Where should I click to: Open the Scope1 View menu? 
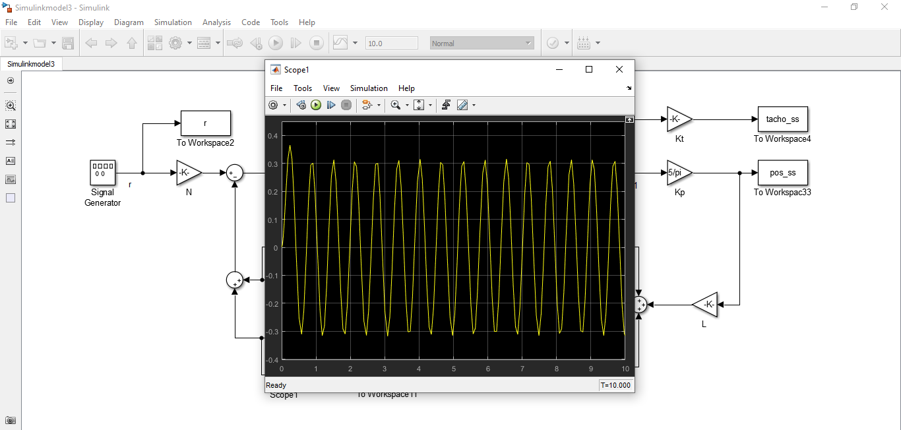[x=331, y=88]
